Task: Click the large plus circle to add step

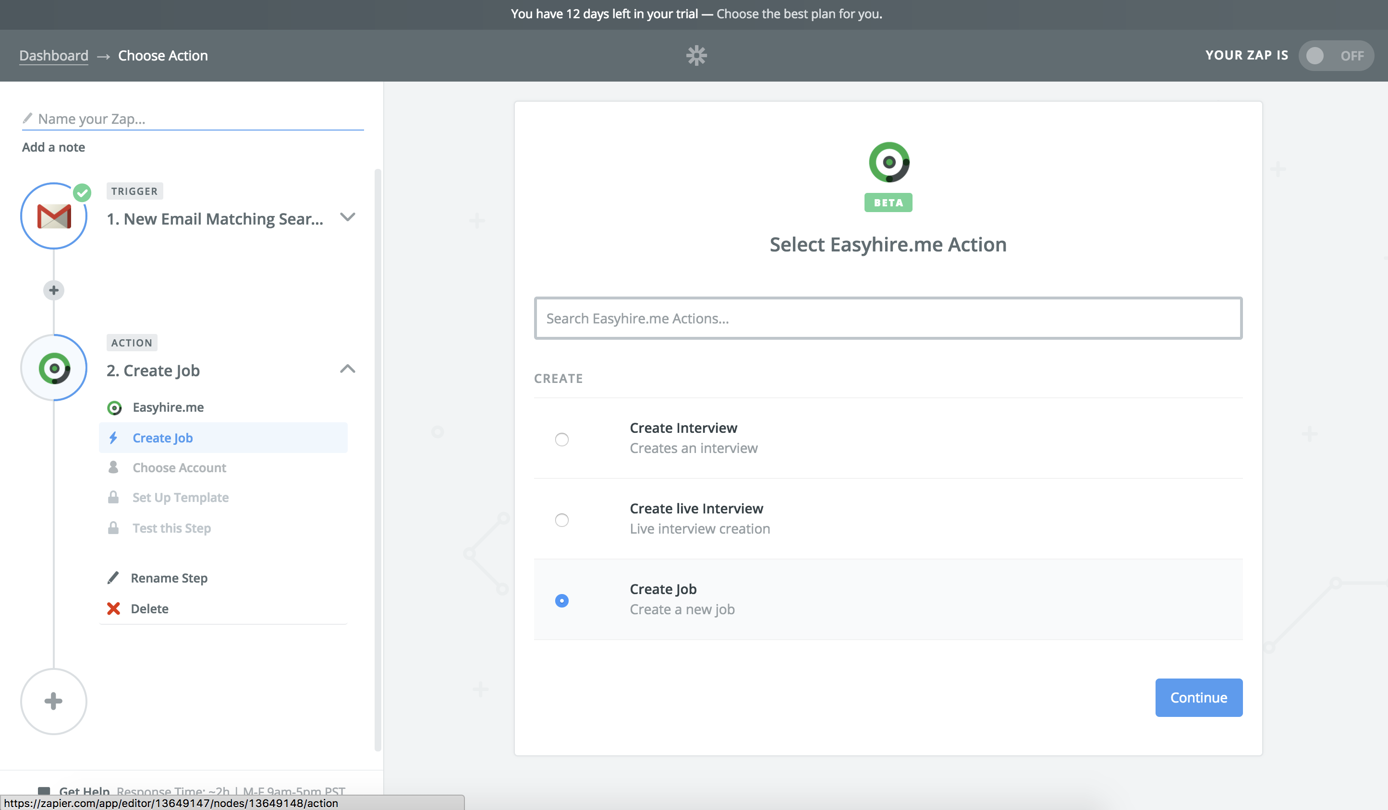Action: tap(54, 701)
